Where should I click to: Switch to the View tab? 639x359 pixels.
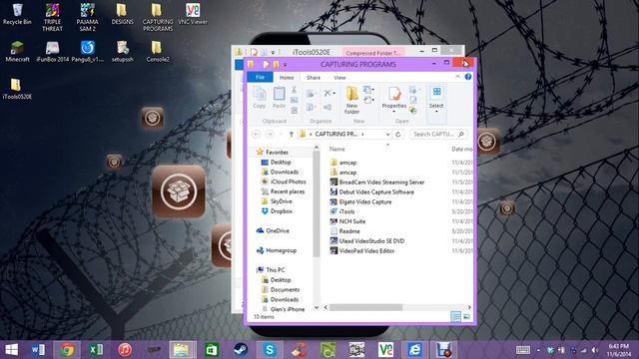[x=339, y=78]
